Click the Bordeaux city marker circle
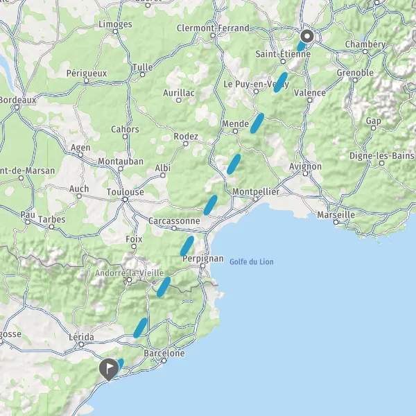The image size is (416, 416). [17, 107]
